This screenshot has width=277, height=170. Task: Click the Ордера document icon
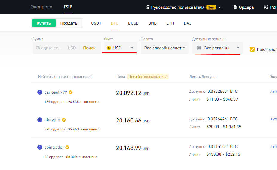point(235,7)
